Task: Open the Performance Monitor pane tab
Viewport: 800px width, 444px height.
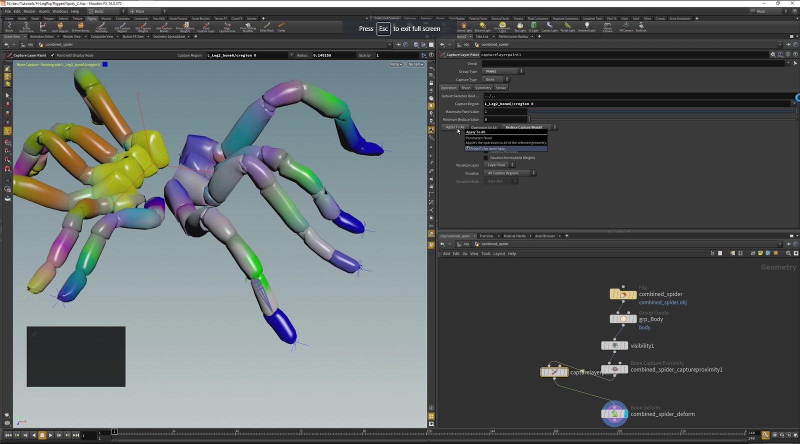Action: click(x=513, y=36)
